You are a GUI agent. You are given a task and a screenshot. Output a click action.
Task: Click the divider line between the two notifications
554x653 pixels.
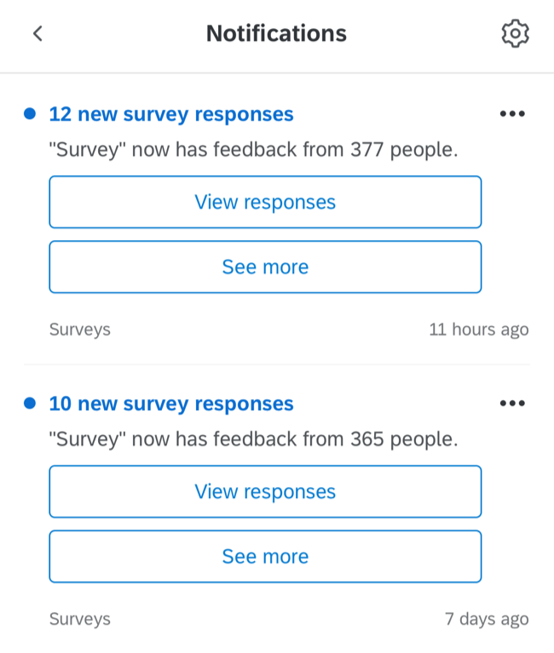click(276, 364)
